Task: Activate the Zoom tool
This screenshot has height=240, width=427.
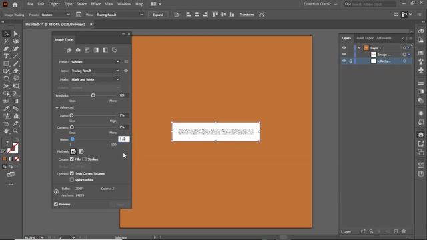Action: pyautogui.click(x=16, y=131)
